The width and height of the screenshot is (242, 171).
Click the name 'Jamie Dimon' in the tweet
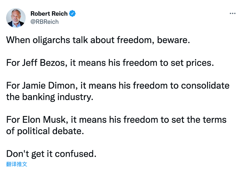tap(49, 86)
